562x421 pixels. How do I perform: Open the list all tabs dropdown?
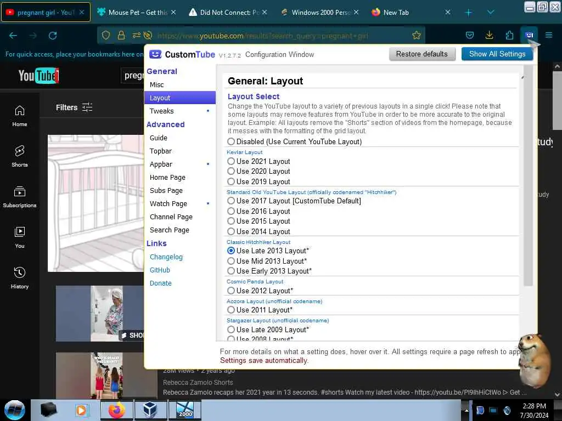click(x=490, y=13)
